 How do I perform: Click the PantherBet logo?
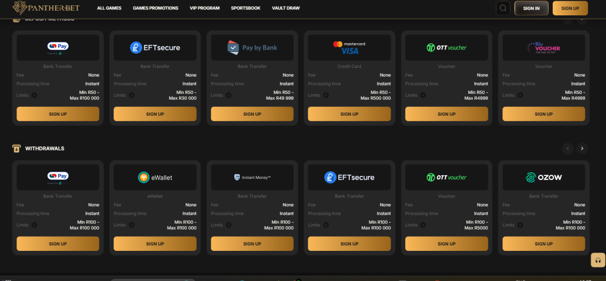click(x=45, y=8)
